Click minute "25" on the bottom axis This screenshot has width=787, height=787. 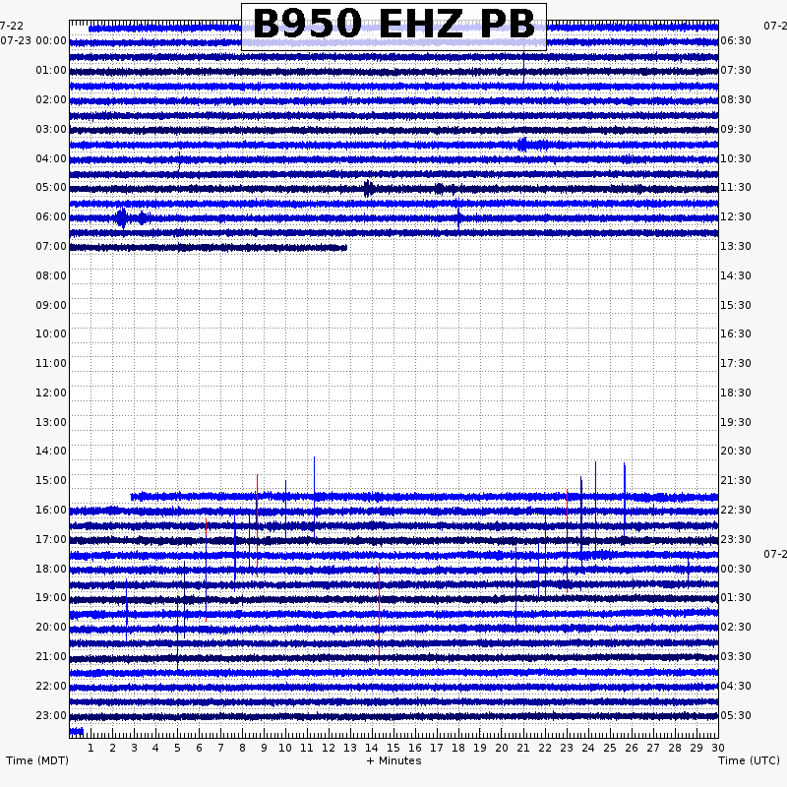pos(610,749)
